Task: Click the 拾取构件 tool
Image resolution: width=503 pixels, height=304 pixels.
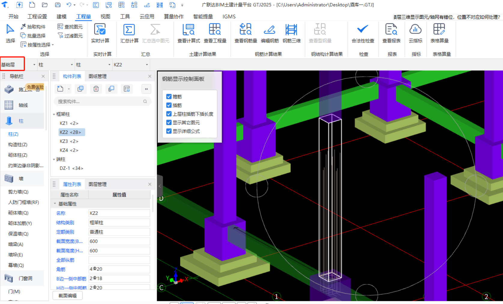Action: coord(33,27)
